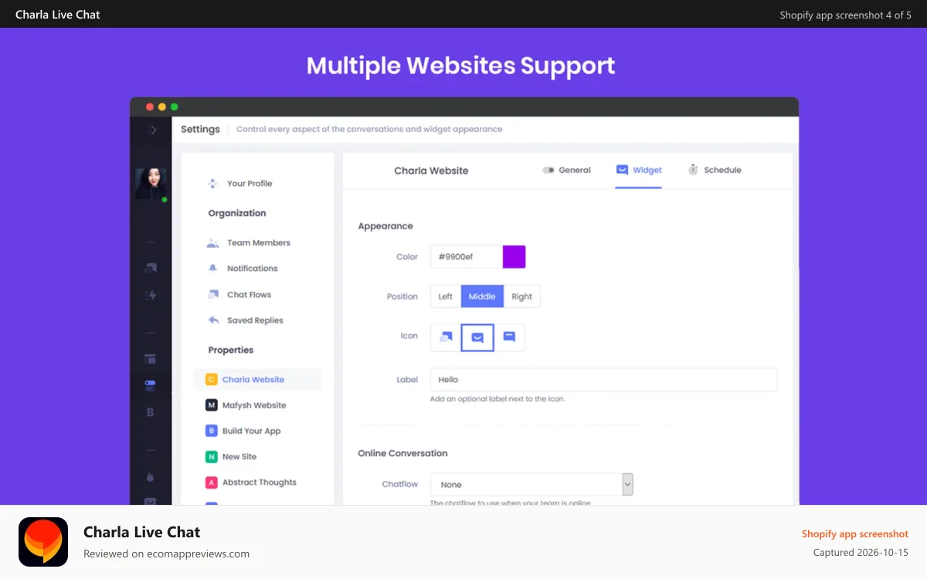This screenshot has width=927, height=579.
Task: Click the General tab toggle icon
Action: (x=548, y=170)
